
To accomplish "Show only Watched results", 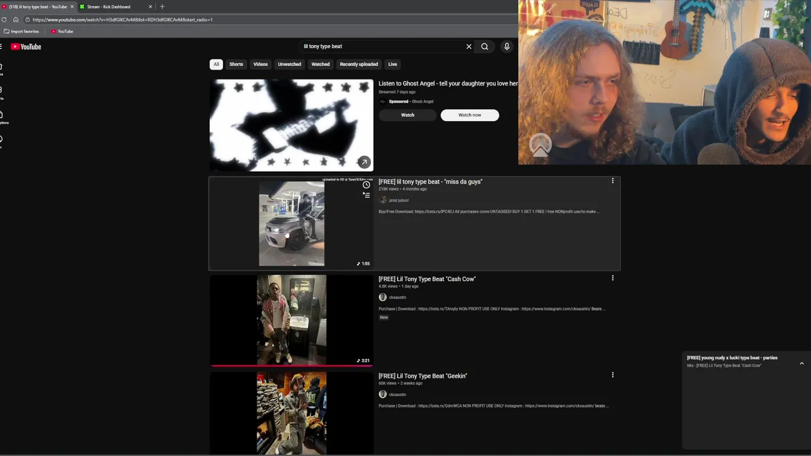I will click(321, 64).
